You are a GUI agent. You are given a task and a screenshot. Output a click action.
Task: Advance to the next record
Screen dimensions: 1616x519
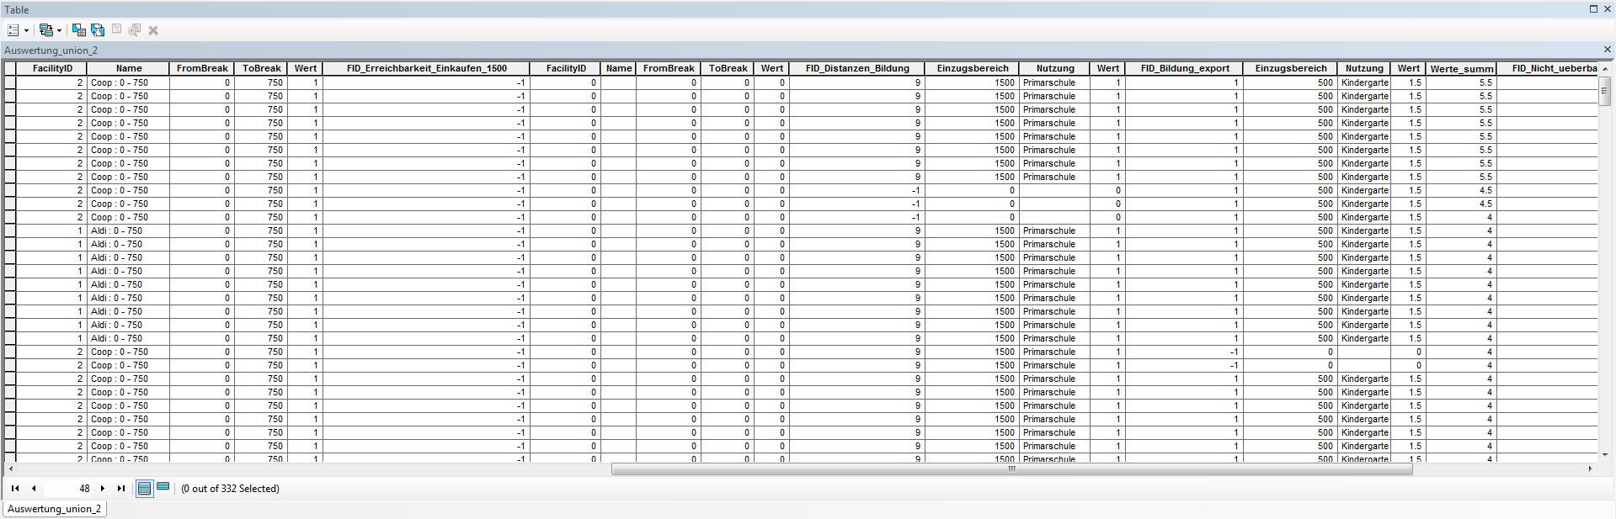(x=103, y=488)
